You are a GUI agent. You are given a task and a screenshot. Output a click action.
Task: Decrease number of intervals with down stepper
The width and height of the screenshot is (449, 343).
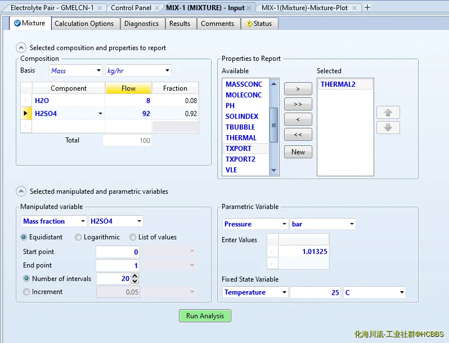pos(135,281)
